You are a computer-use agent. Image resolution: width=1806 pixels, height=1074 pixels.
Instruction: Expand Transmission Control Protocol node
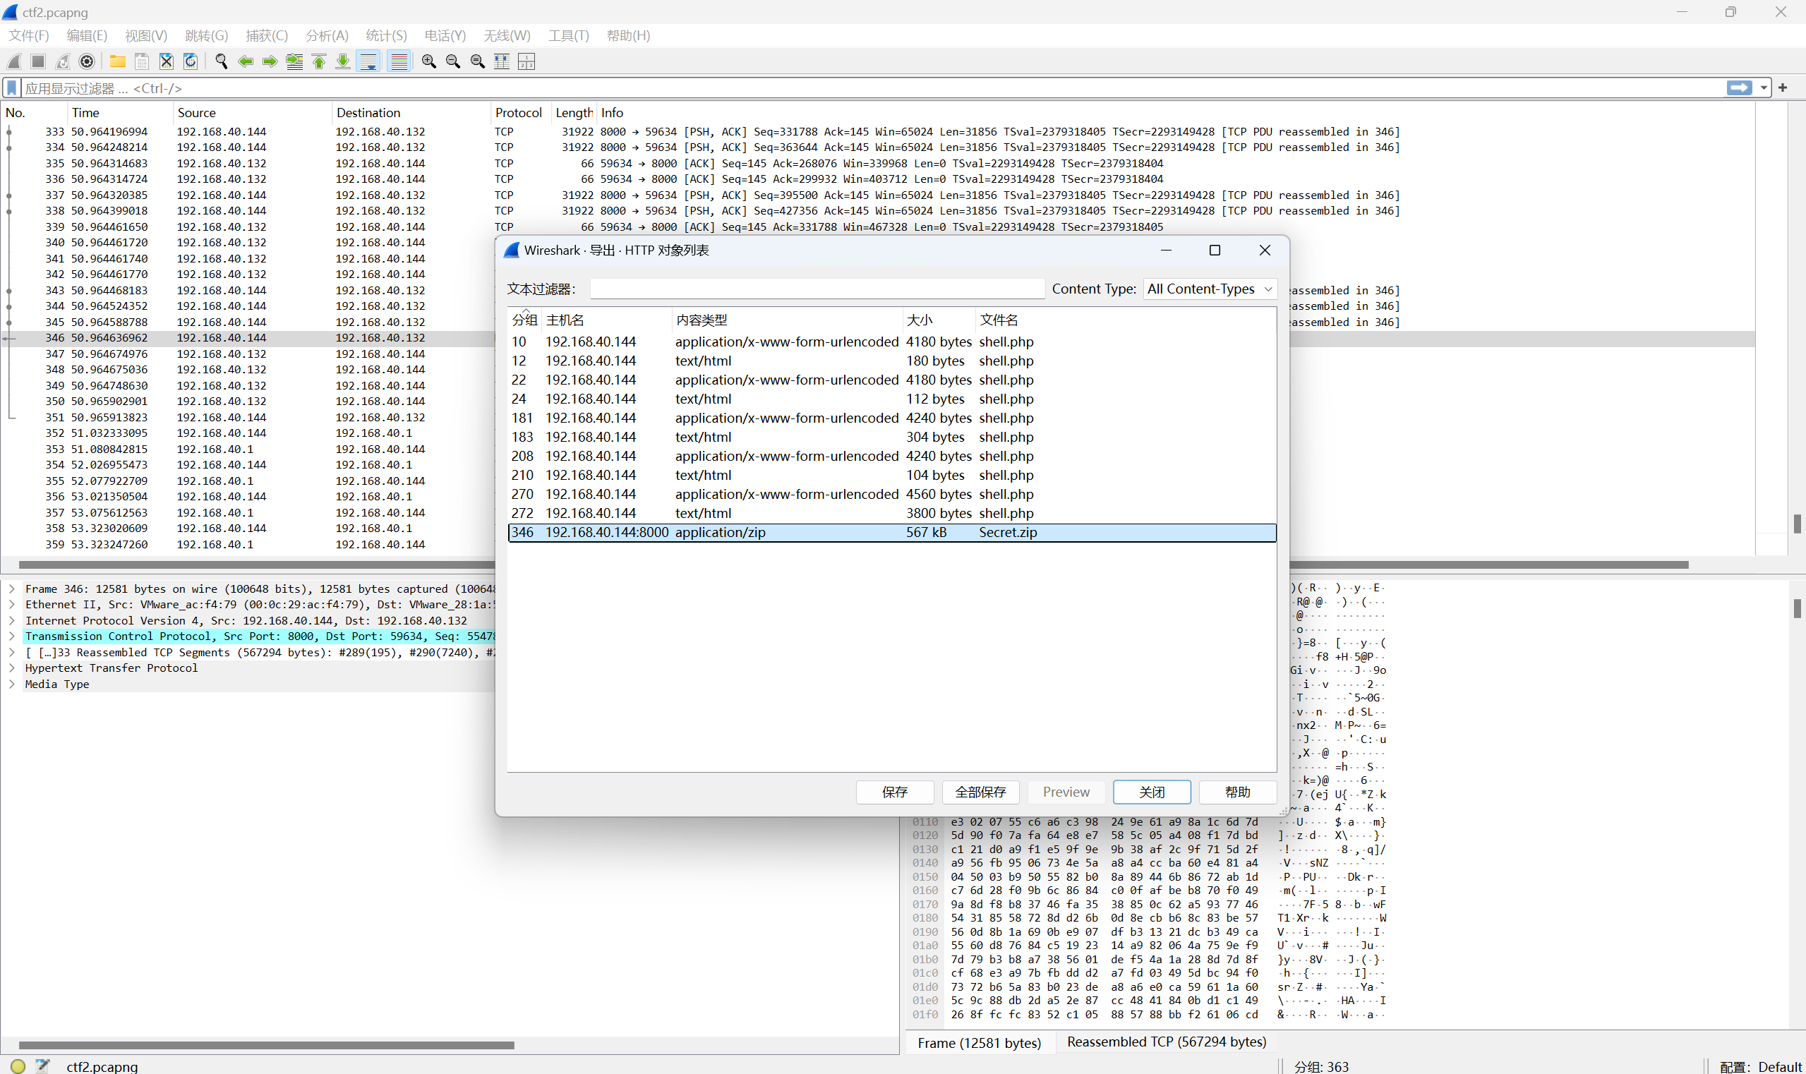pos(11,637)
